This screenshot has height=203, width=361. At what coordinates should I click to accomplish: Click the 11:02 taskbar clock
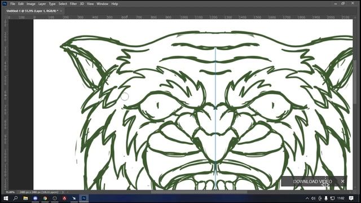pyautogui.click(x=341, y=198)
